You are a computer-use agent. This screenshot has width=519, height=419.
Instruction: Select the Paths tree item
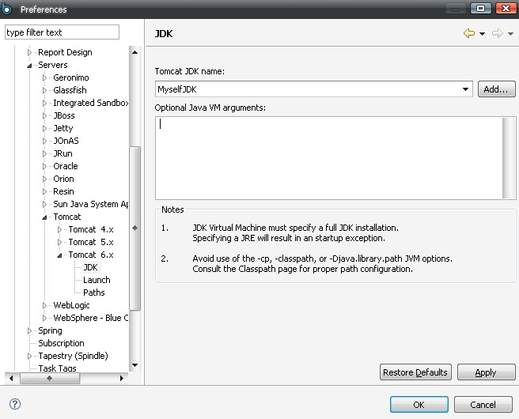coord(94,293)
